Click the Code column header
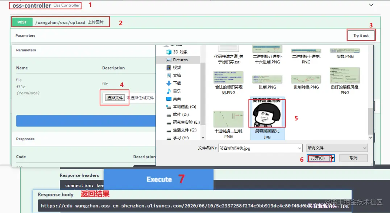The height and width of the screenshot is (213, 390). (21, 157)
